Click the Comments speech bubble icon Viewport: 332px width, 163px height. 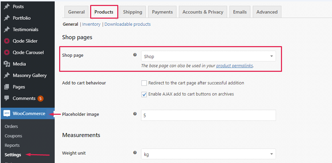coord(7,98)
